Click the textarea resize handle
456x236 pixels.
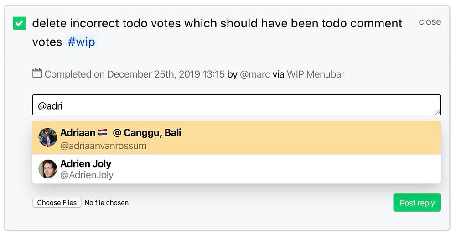click(x=438, y=112)
